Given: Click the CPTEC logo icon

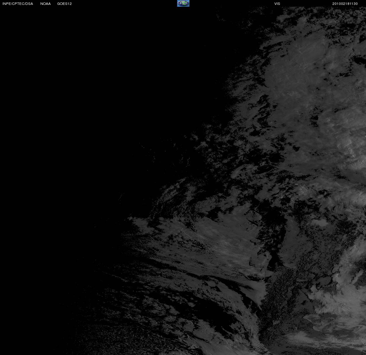Looking at the screenshot, I should tap(183, 3).
